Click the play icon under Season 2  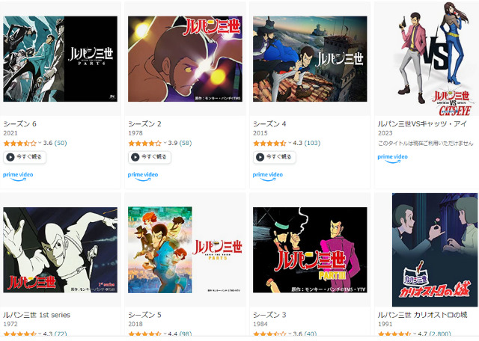coord(135,157)
